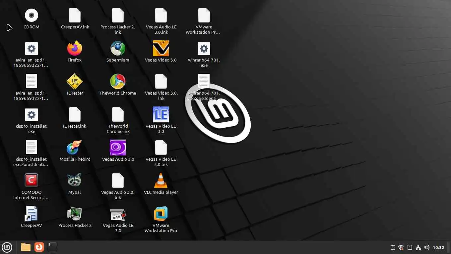Select the Vegas Audio LE 3.0.lnk file
Viewport: 451px width, 254px height.
point(161,15)
